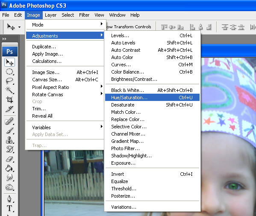Select the Paint Bucket tool
The height and width of the screenshot is (216, 256).
[9, 168]
